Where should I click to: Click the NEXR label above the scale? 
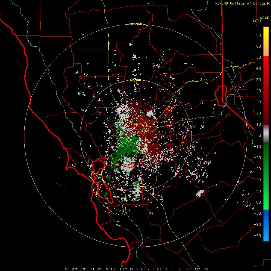coord(264,18)
